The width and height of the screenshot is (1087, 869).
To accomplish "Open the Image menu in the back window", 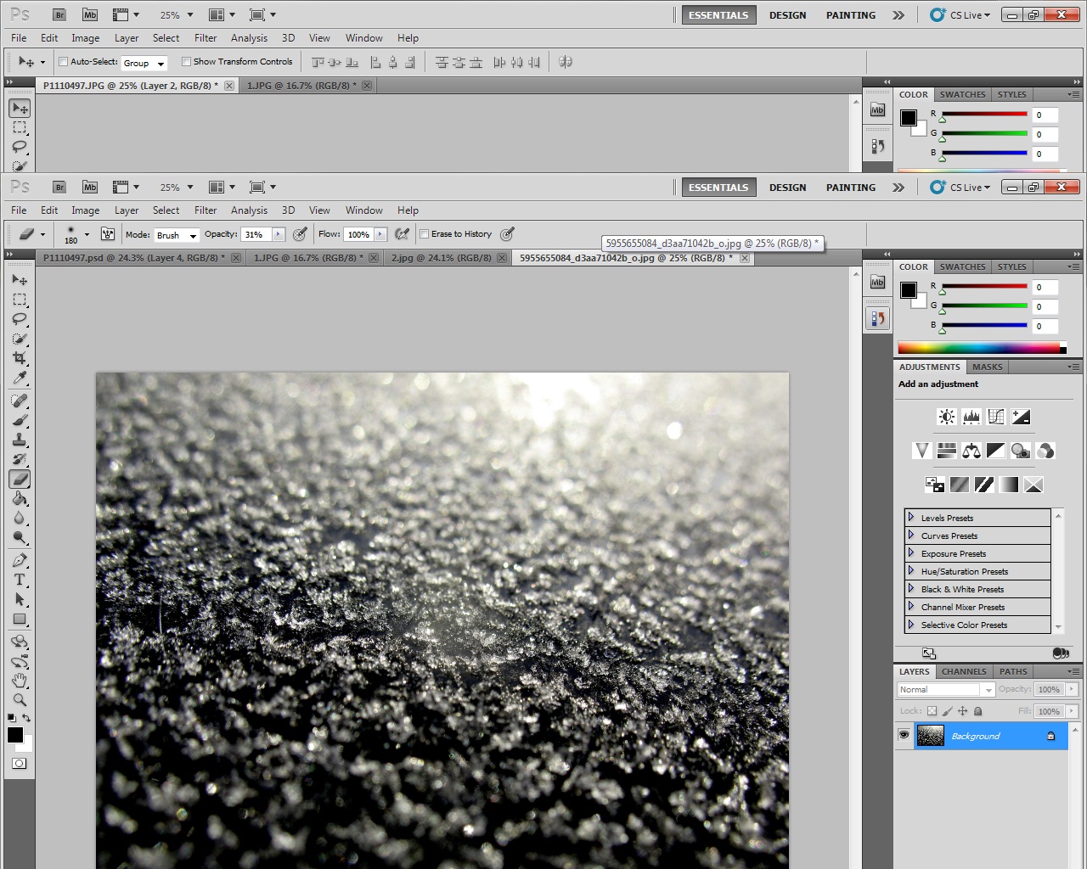I will point(85,38).
